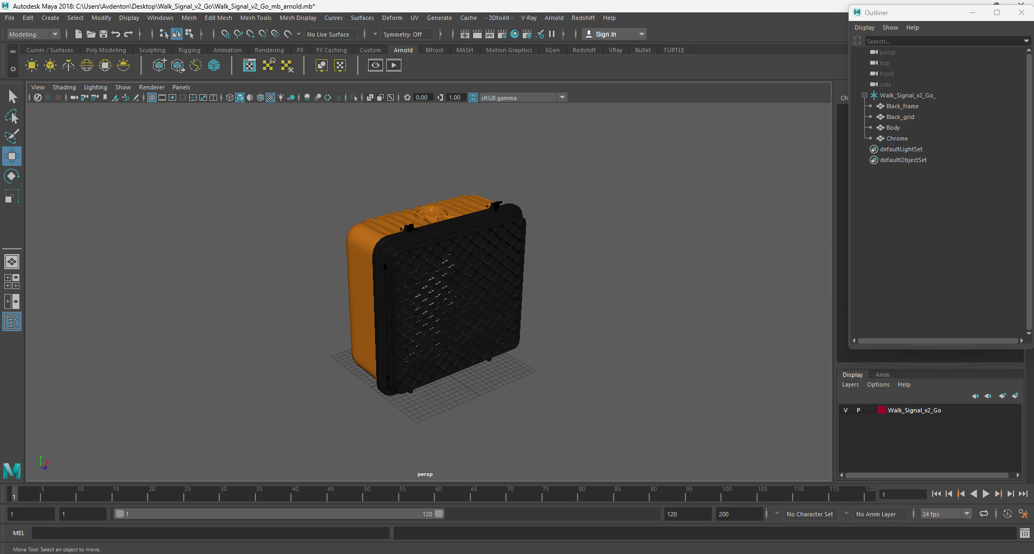Switch to the Rendering shelf tab
This screenshot has height=554, width=1034.
tap(269, 50)
